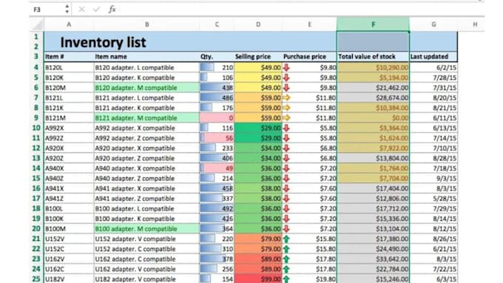Viewport: 503px width, 283px height.
Task: Select column B header
Action: click(x=146, y=24)
